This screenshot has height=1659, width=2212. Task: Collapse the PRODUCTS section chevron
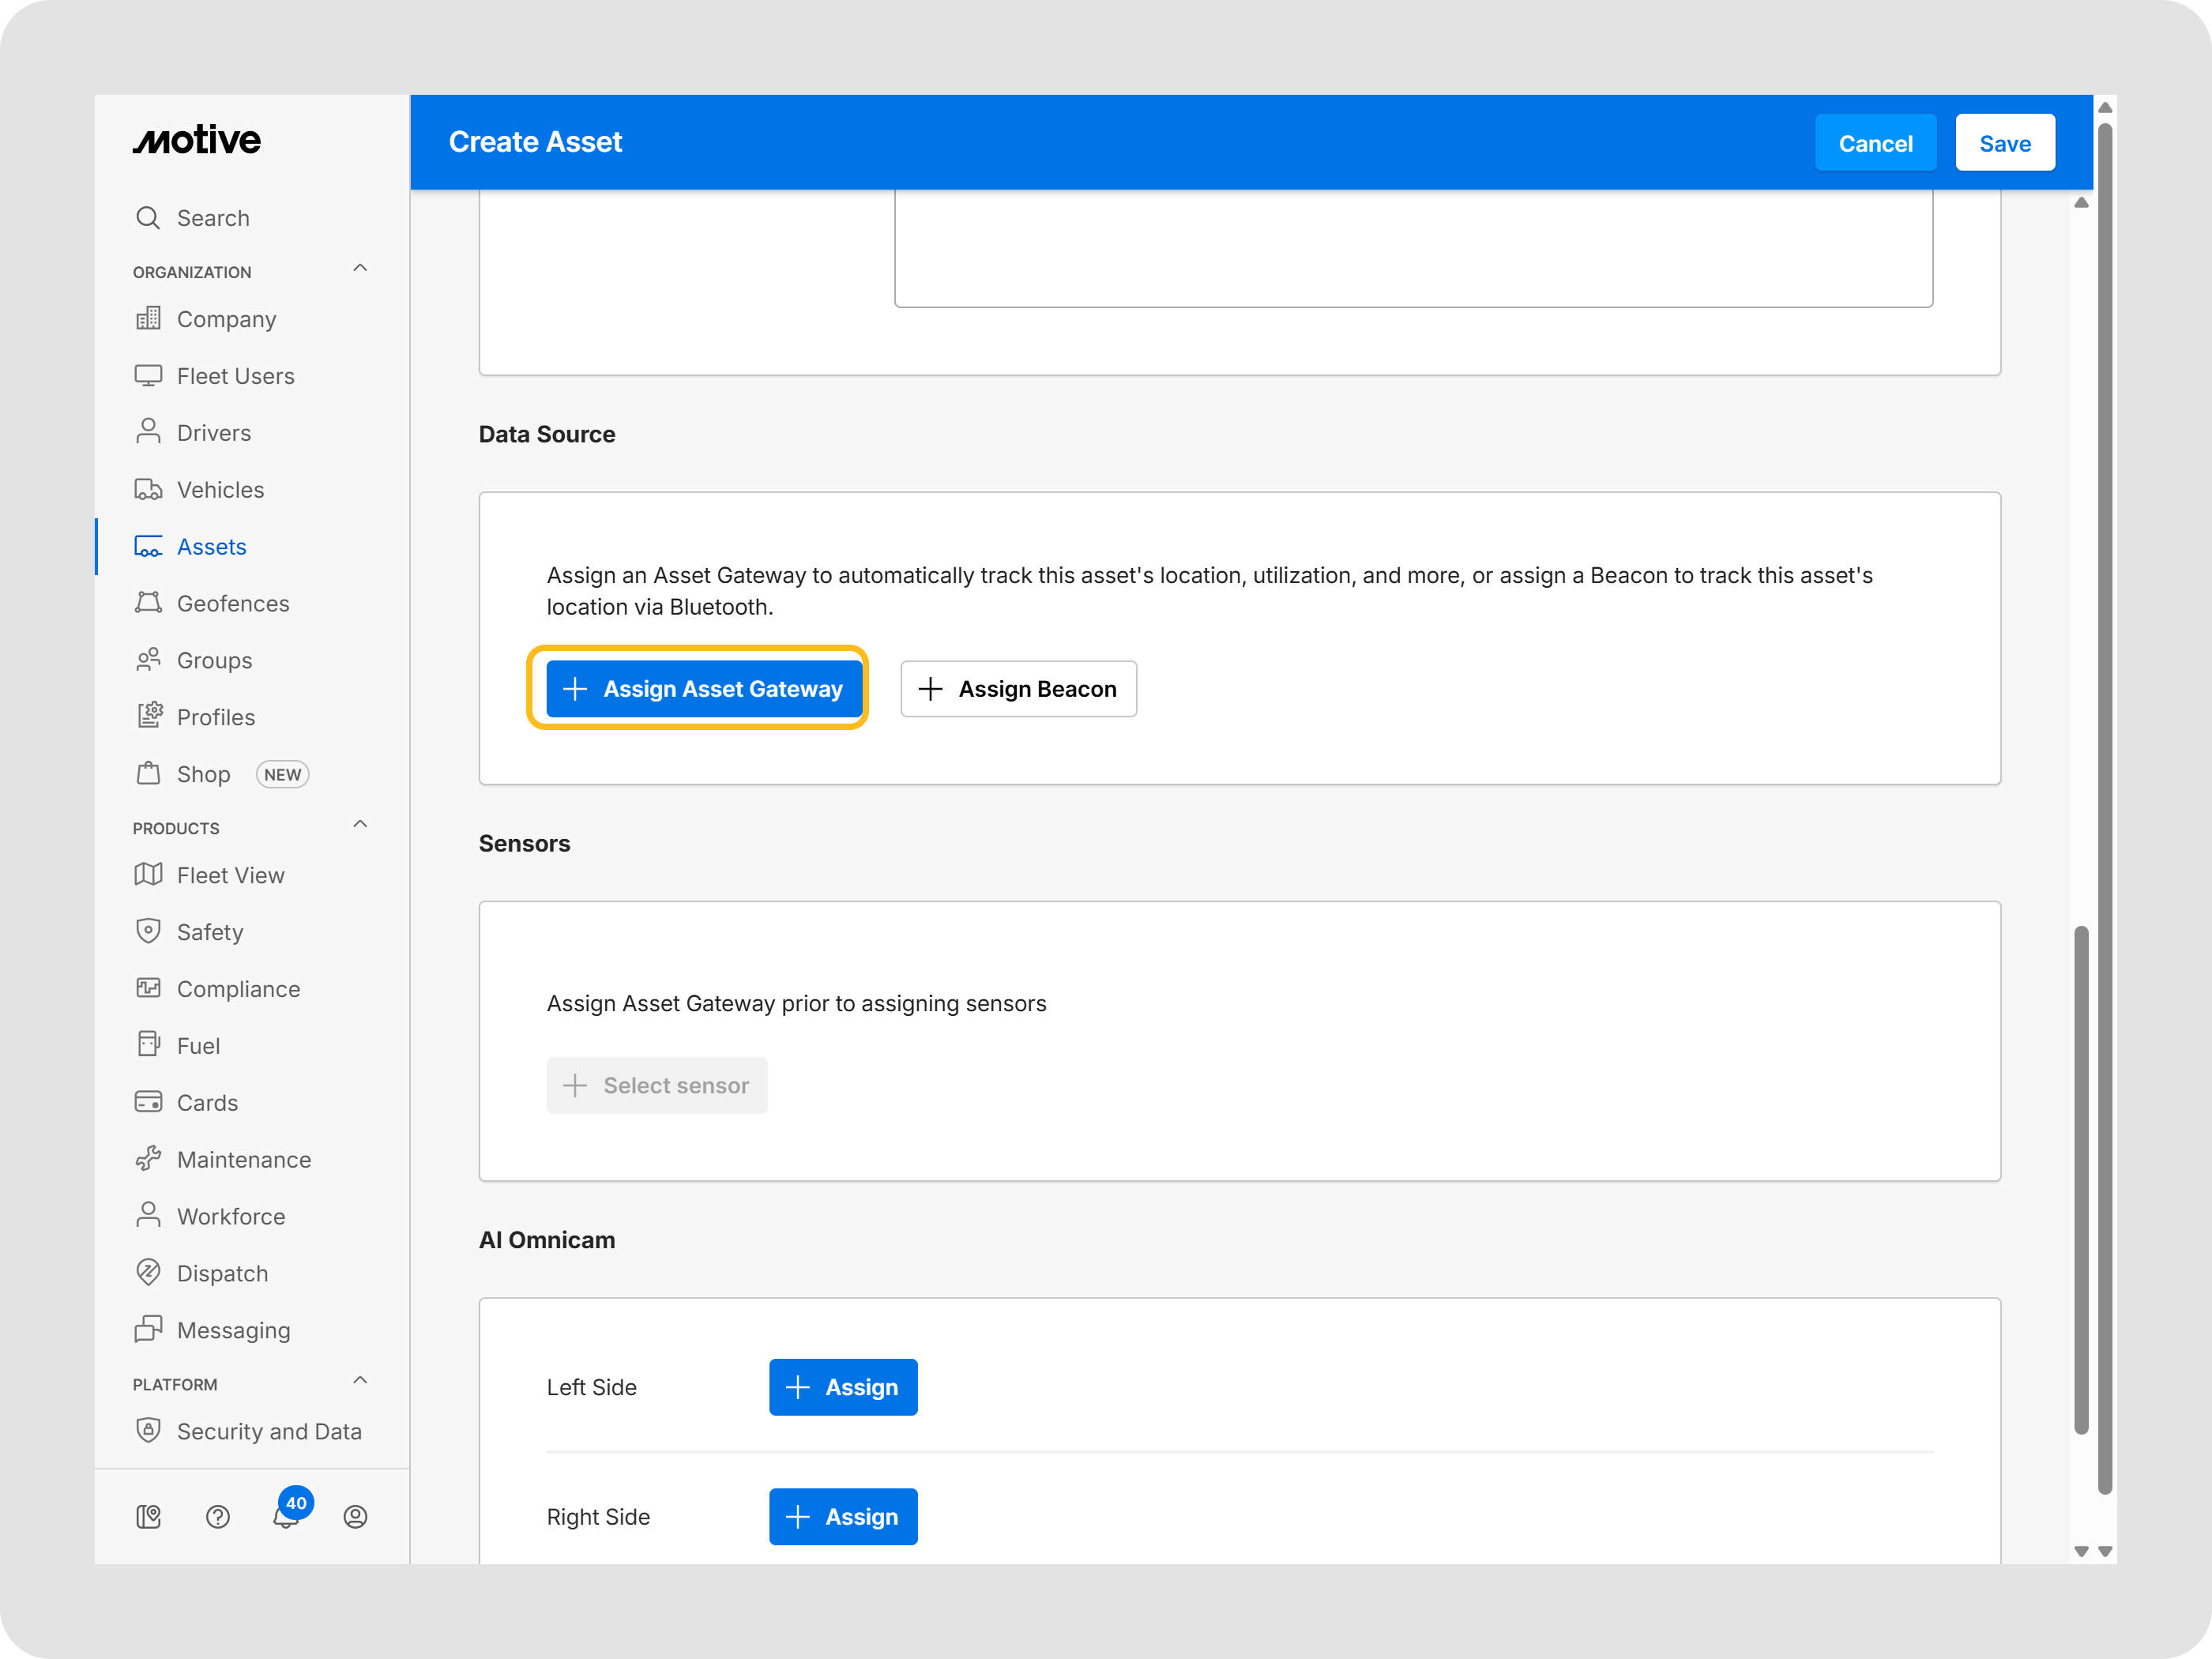pos(360,824)
